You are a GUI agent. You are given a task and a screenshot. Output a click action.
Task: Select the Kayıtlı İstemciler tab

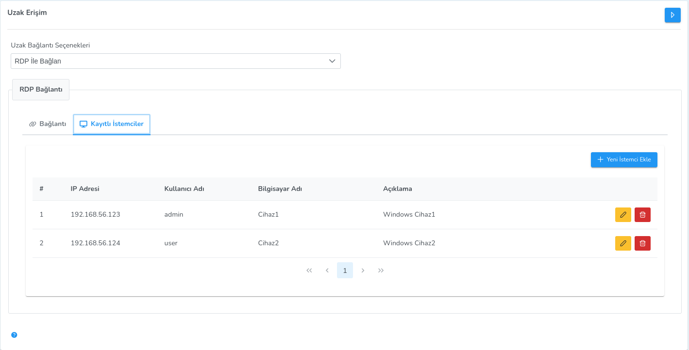(112, 124)
